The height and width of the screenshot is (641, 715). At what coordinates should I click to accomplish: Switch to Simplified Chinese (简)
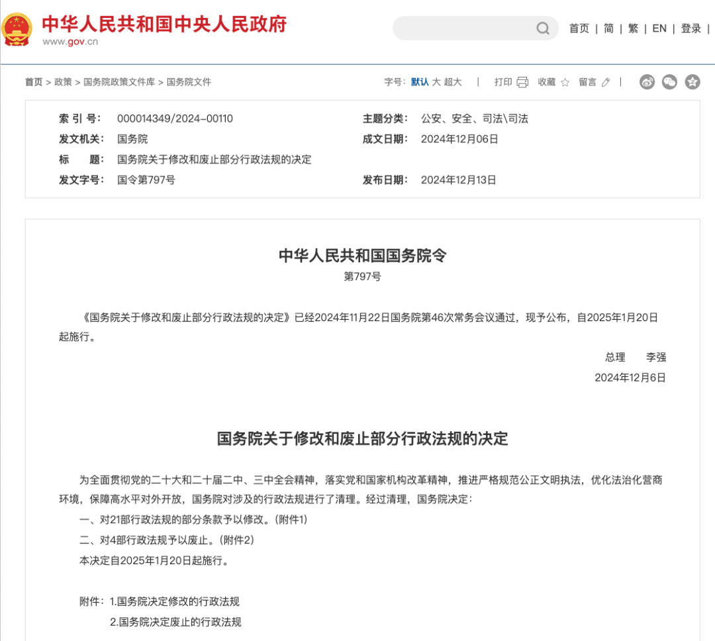(608, 28)
